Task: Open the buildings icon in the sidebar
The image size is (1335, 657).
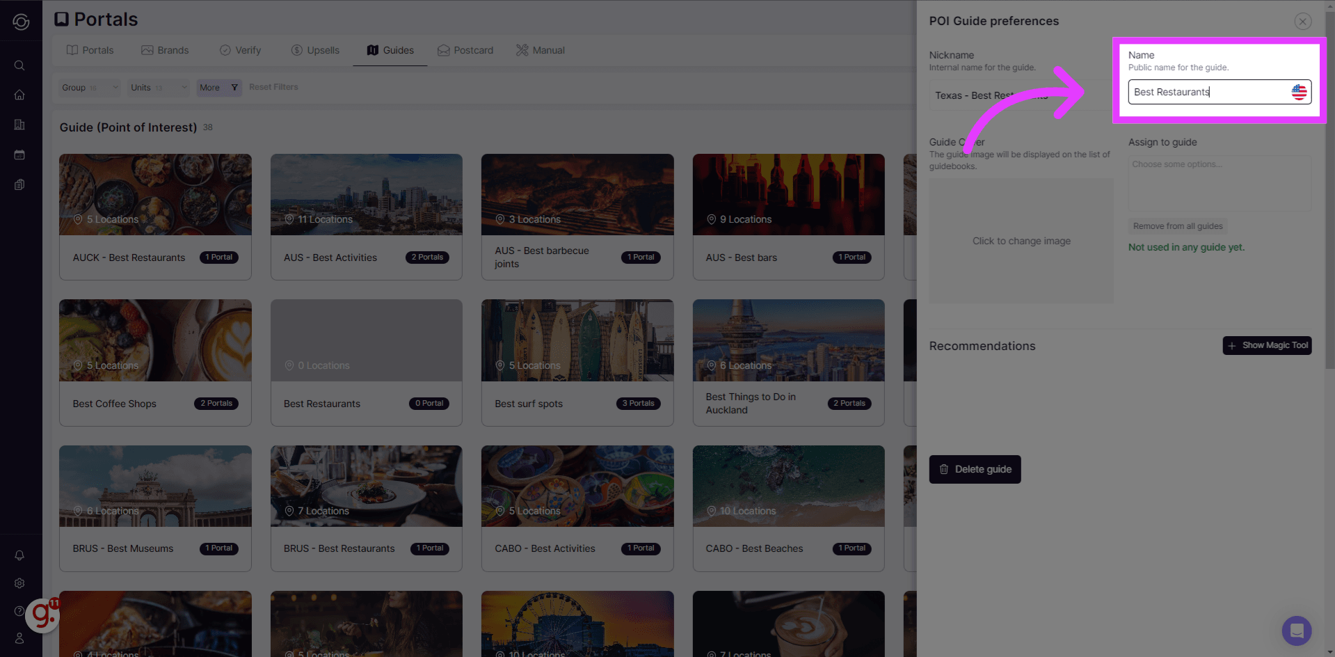Action: pos(19,124)
